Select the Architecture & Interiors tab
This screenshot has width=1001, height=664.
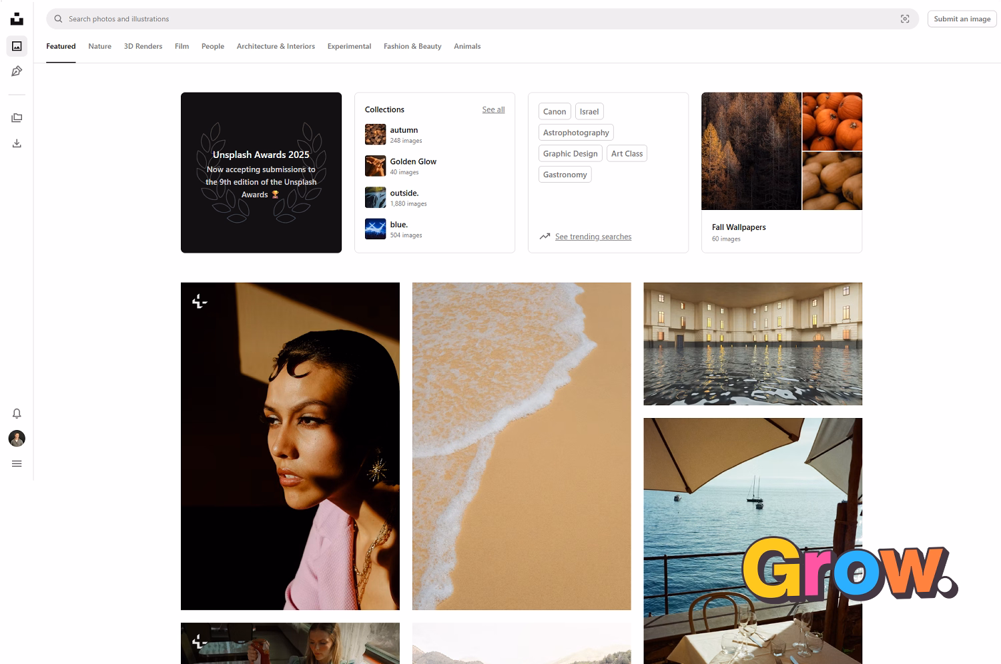coord(276,46)
